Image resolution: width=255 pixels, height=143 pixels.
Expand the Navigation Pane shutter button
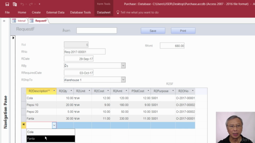pyautogui.click(x=4, y=21)
